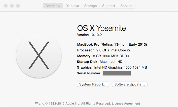Open the Storage tab
The width and height of the screenshot is (178, 107).
click(x=91, y=6)
